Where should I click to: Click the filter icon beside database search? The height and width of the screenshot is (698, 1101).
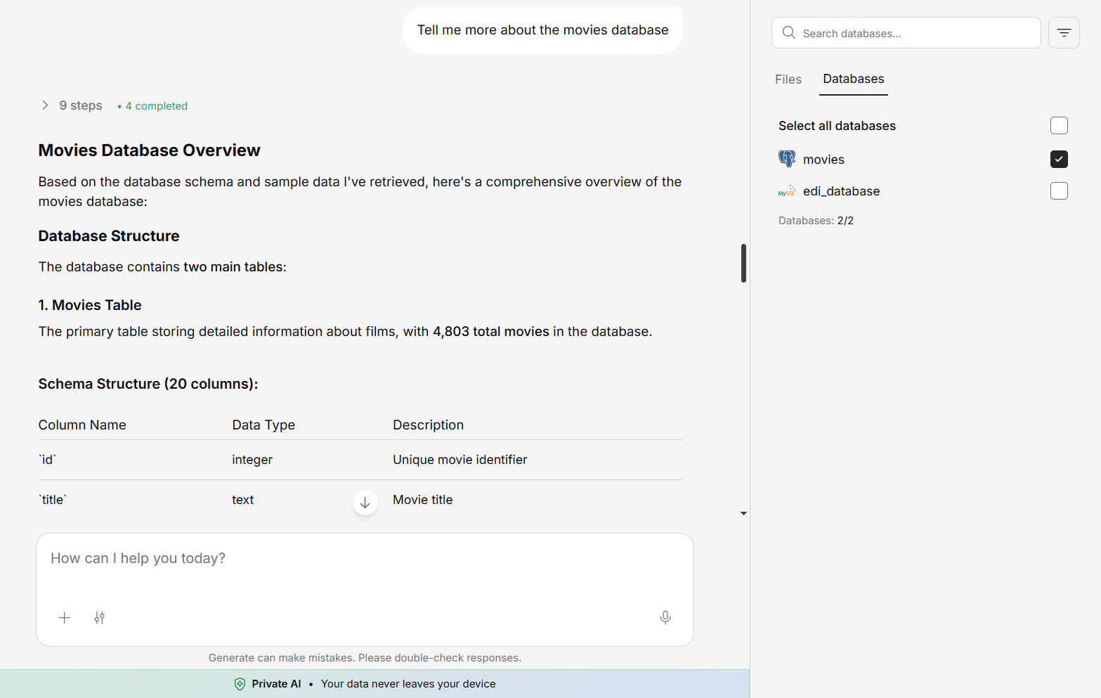[1064, 33]
